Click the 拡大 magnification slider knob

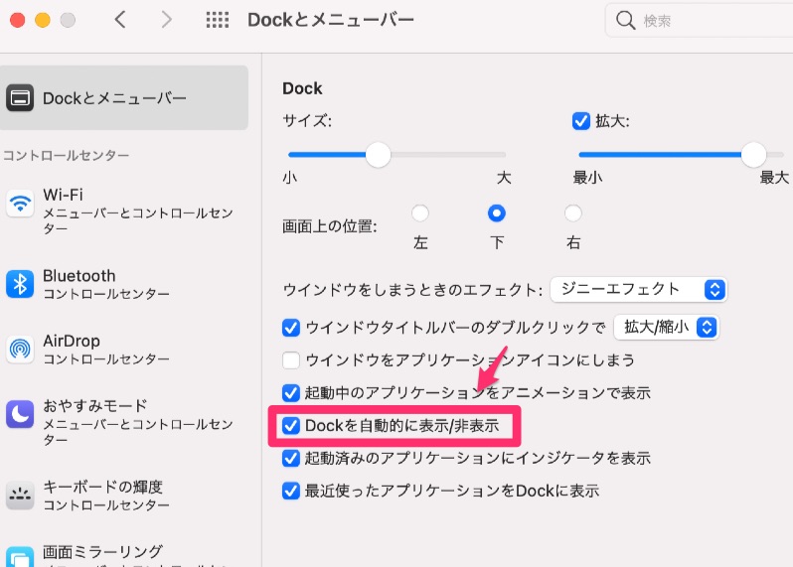pos(753,155)
